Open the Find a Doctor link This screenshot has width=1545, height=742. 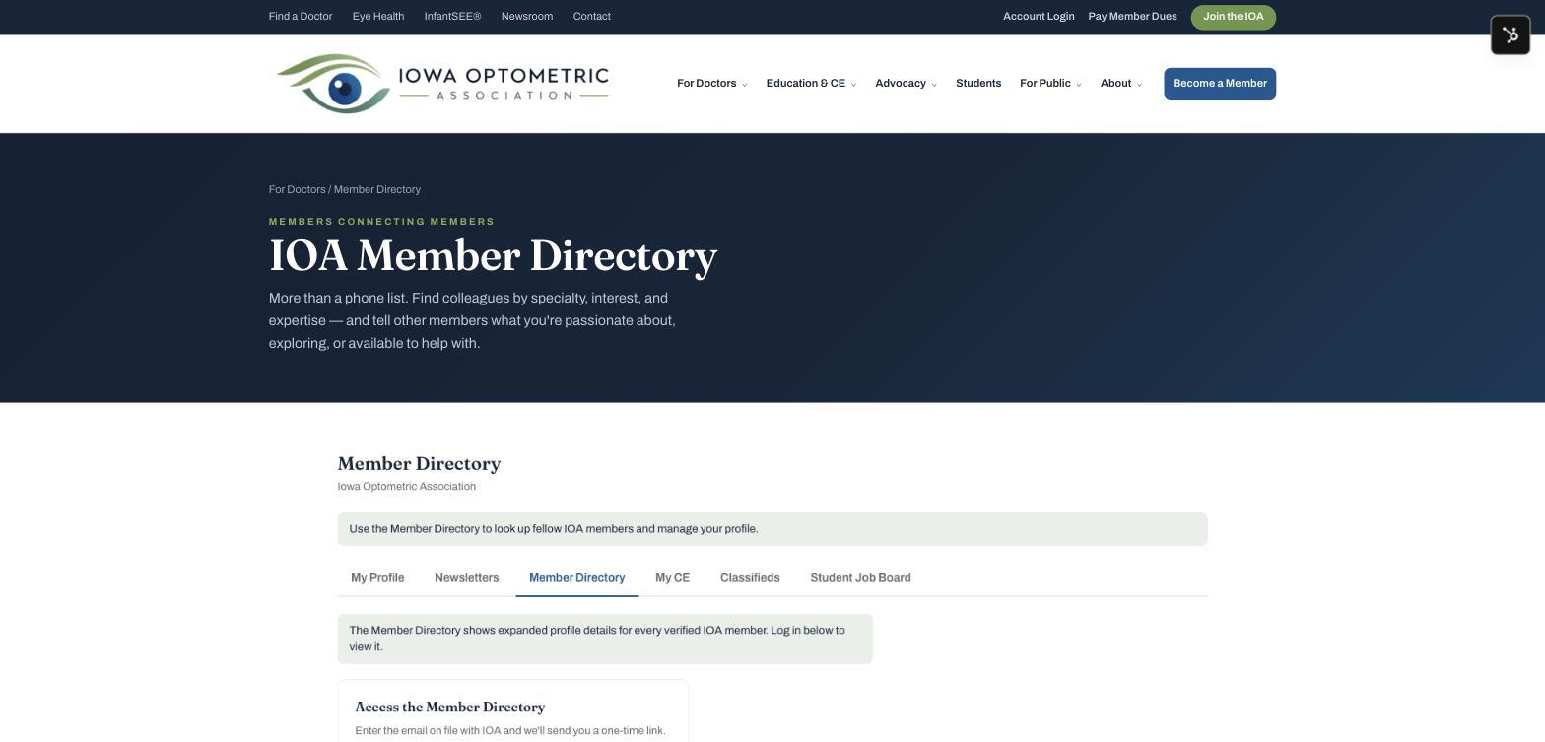pos(301,17)
